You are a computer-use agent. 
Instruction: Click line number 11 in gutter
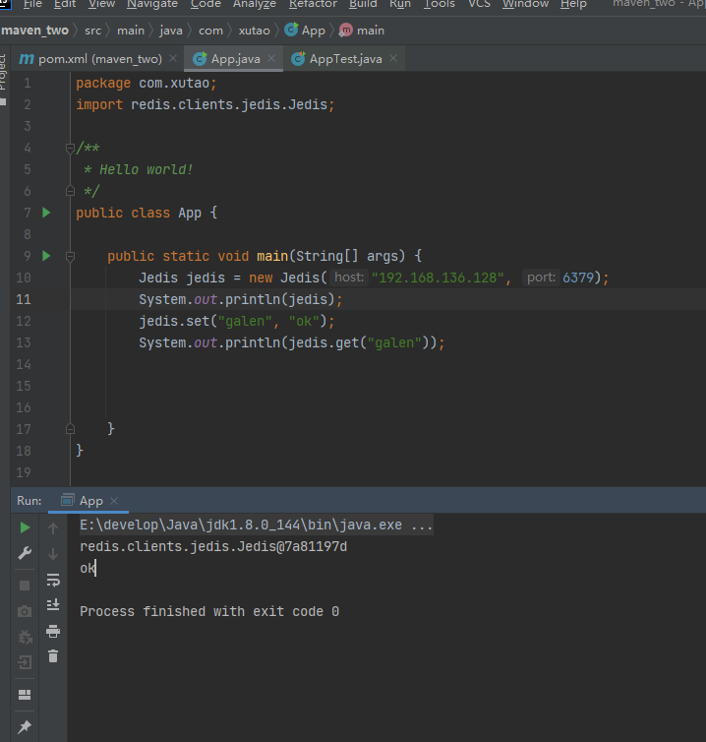tap(24, 299)
